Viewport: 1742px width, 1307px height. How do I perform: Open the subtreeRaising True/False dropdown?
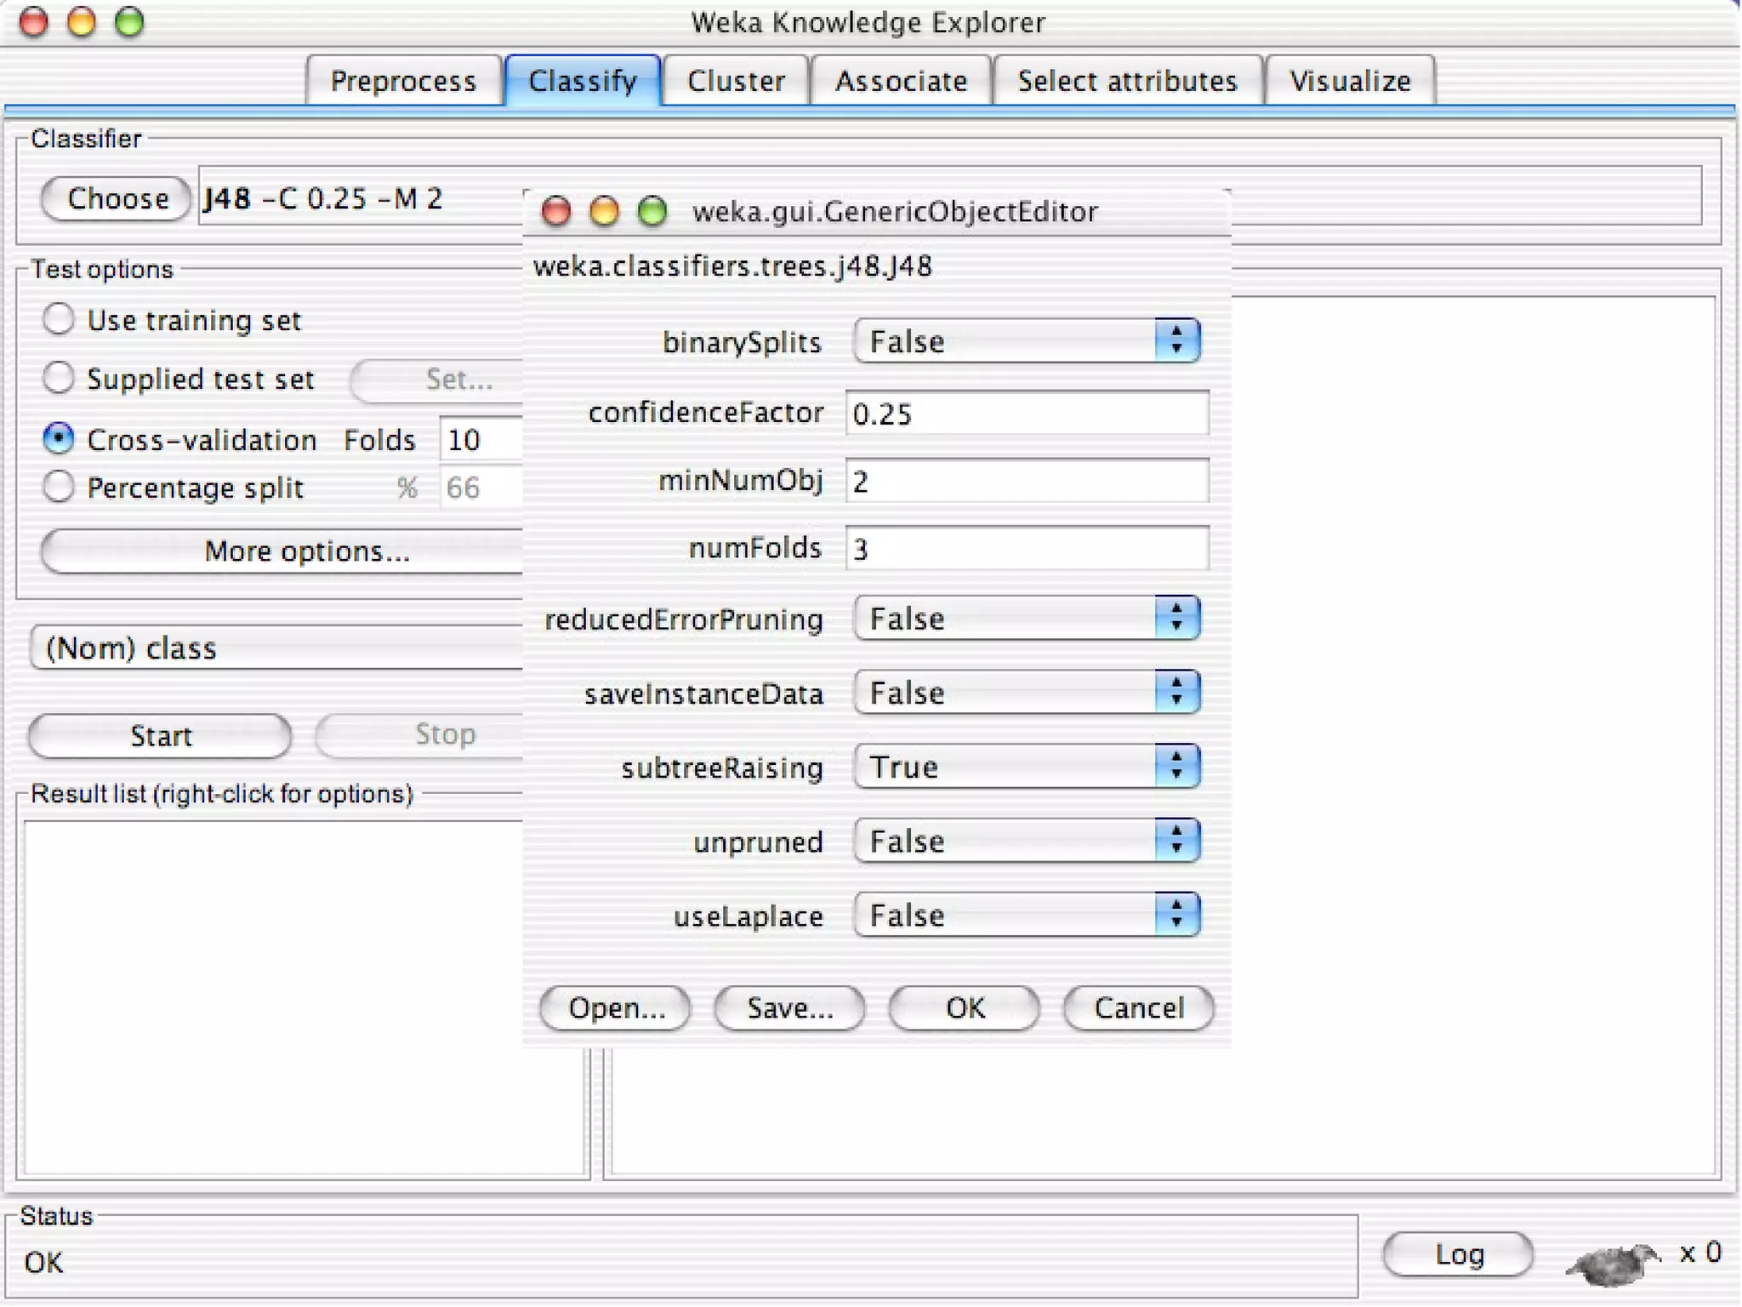(x=1027, y=767)
